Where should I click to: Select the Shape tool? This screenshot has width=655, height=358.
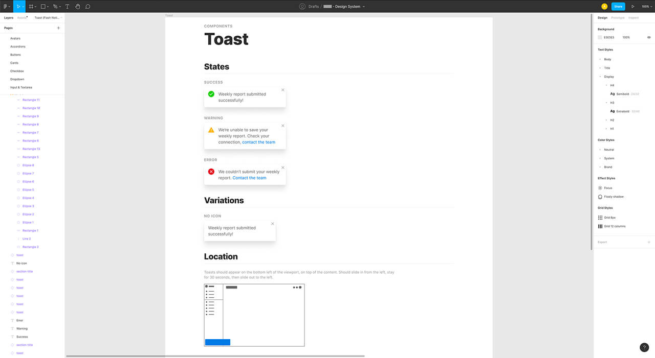[x=43, y=6]
